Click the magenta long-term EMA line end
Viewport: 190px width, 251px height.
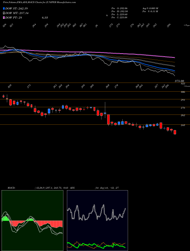point(174,57)
